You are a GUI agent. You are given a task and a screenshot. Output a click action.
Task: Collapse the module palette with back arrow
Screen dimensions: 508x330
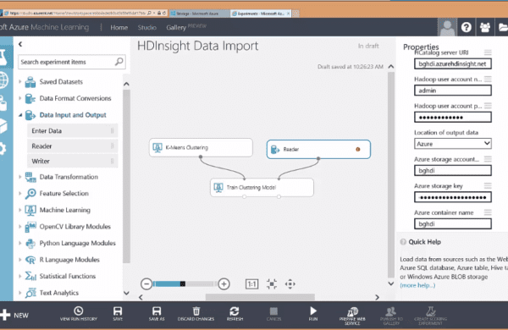pyautogui.click(x=20, y=44)
